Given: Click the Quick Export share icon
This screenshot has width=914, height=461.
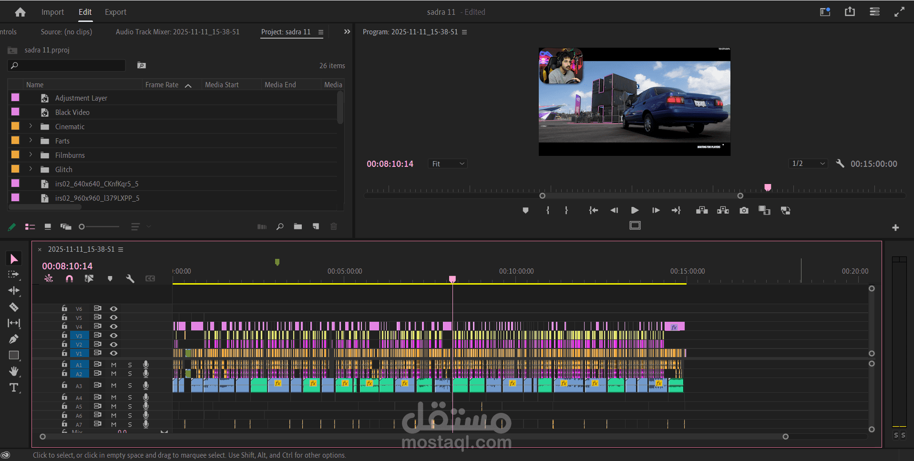Looking at the screenshot, I should pos(850,12).
